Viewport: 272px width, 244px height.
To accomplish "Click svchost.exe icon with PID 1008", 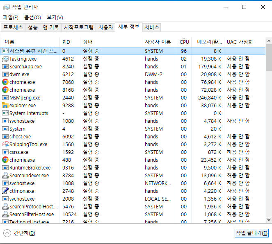I will (x=5, y=183).
